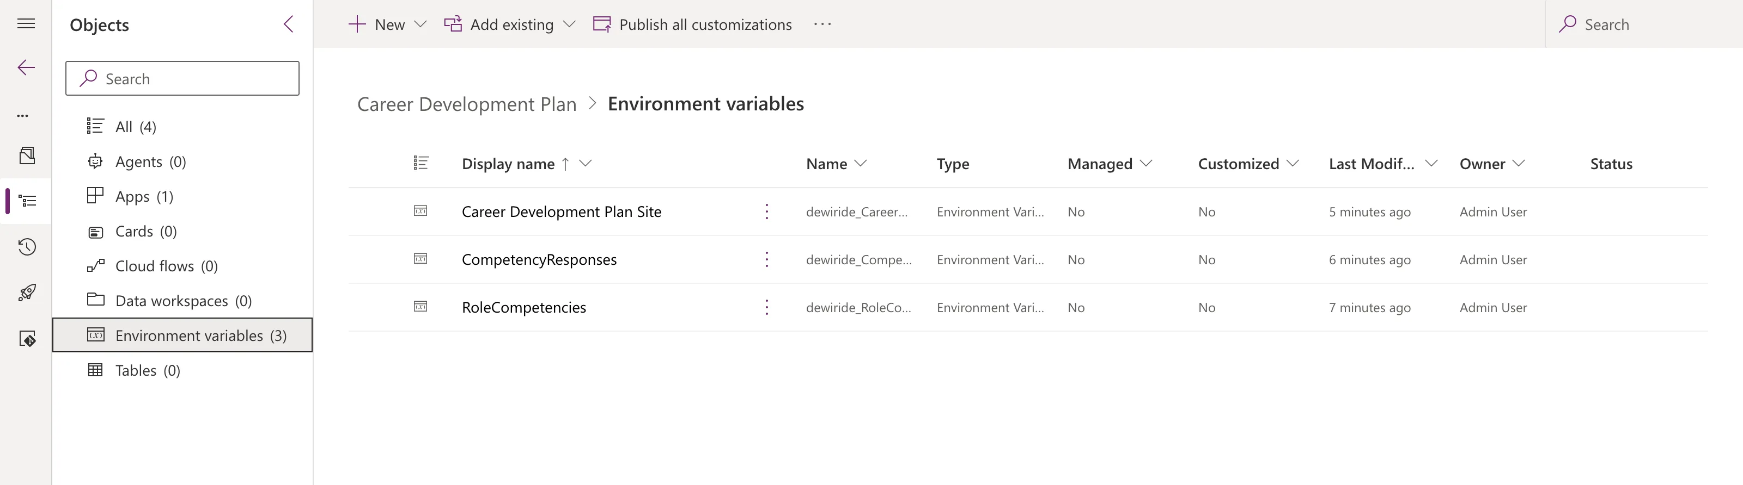Open the Managed column filter dropdown

click(1146, 164)
